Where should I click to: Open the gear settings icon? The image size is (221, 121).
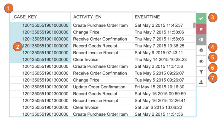(x=201, y=50)
